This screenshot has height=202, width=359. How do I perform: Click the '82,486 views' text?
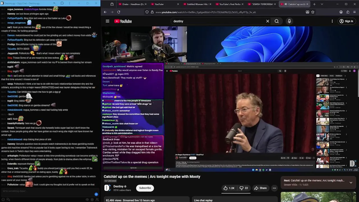coord(114,200)
